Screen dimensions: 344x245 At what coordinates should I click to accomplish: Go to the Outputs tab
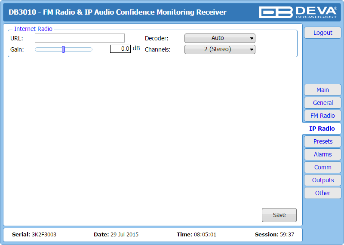(322, 180)
